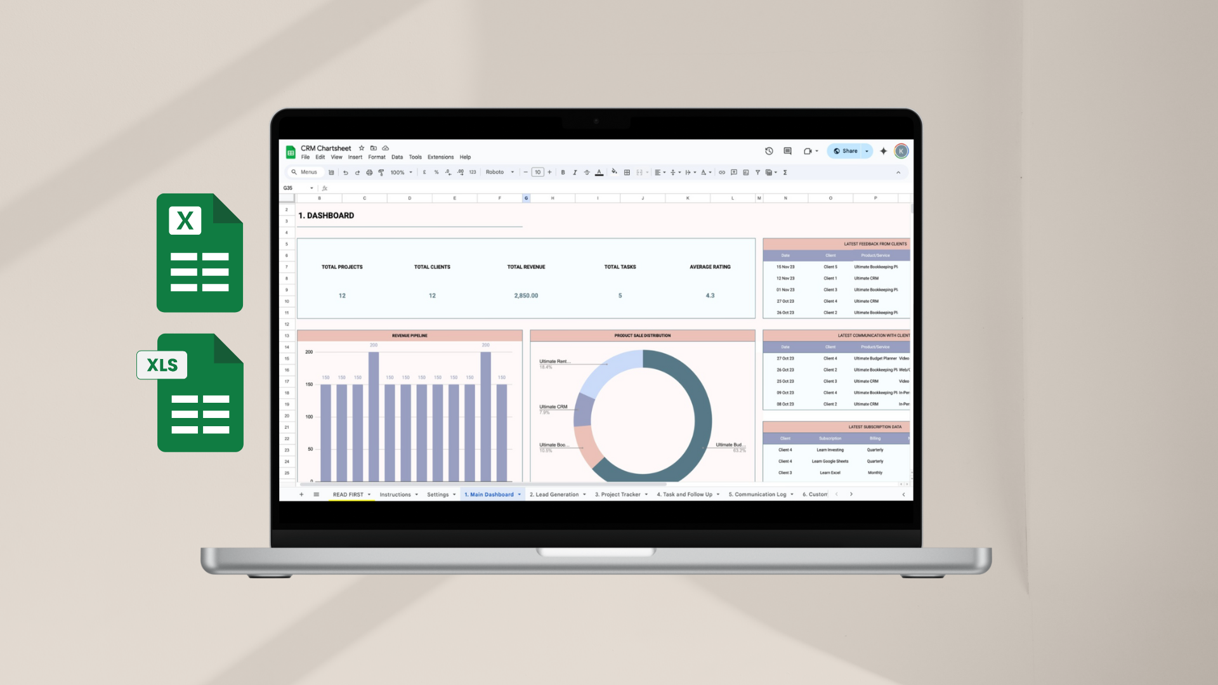This screenshot has width=1218, height=685.
Task: Click the Share button
Action: tap(846, 151)
